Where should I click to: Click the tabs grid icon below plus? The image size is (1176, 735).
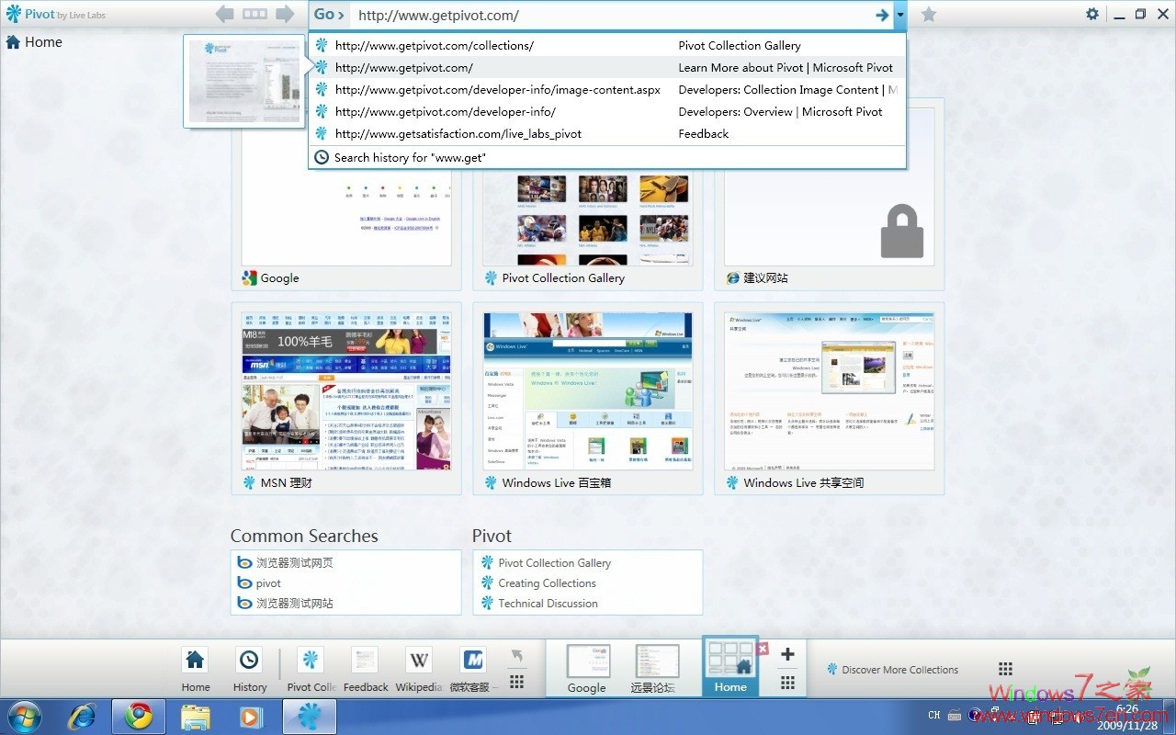787,683
